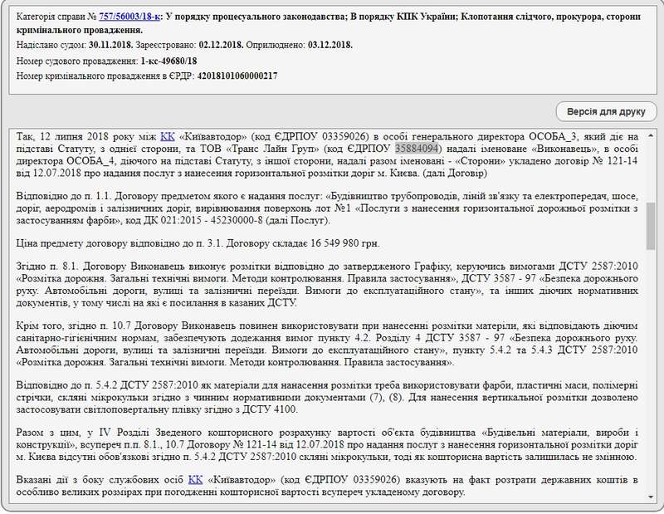Image resolution: width=664 pixels, height=514 pixels.
Task: Click the highlighted ЄДРПОУ code 35884094
Action: [x=417, y=149]
